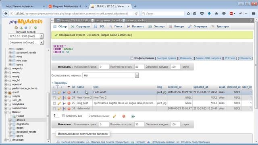Copy the row with id 4

click(64, 92)
